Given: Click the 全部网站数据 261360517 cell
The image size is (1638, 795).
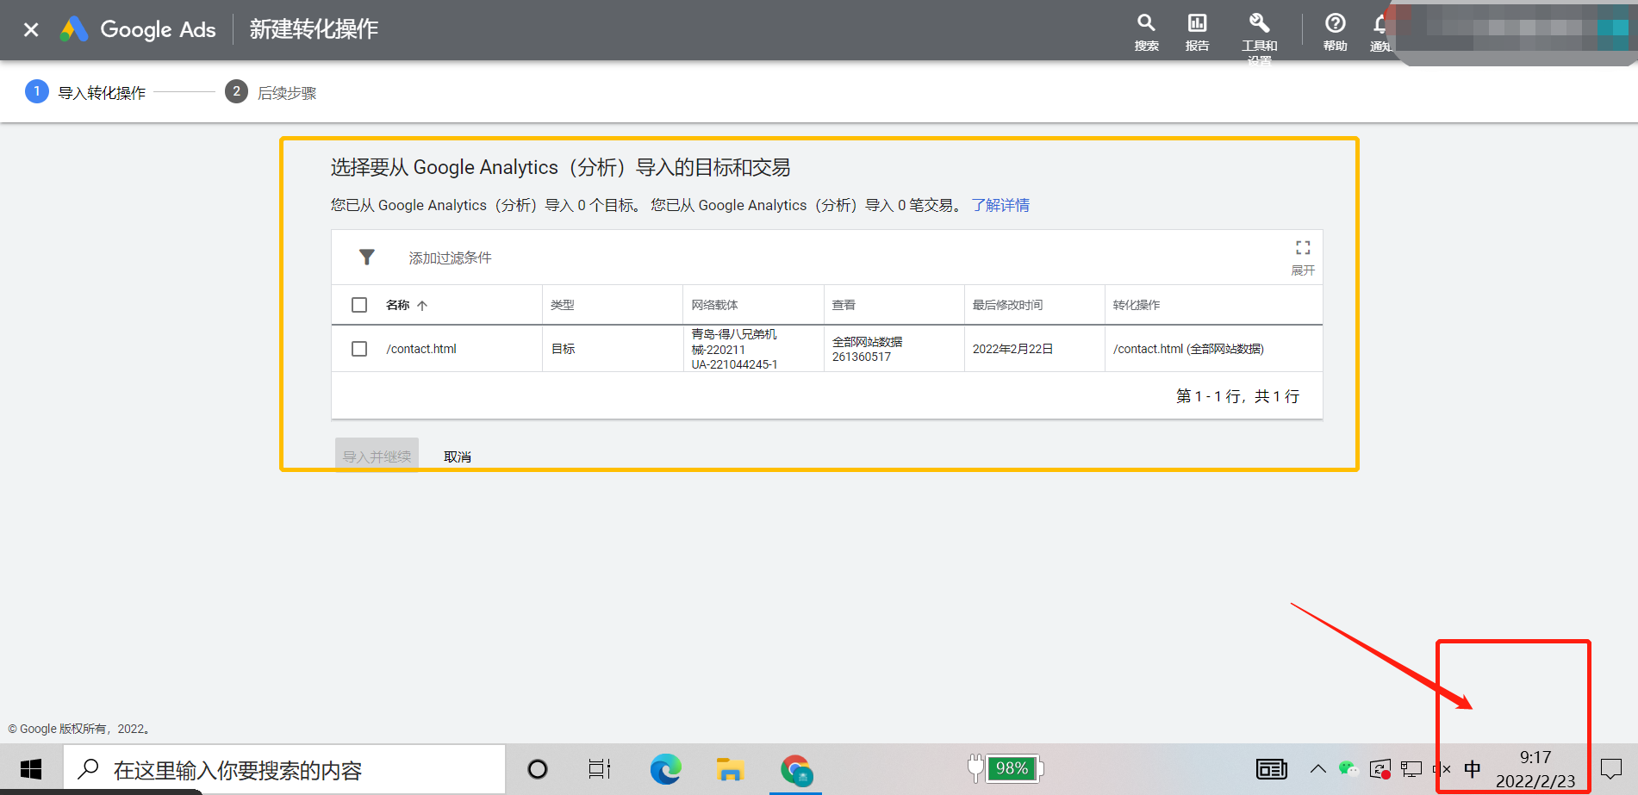Looking at the screenshot, I should point(867,349).
